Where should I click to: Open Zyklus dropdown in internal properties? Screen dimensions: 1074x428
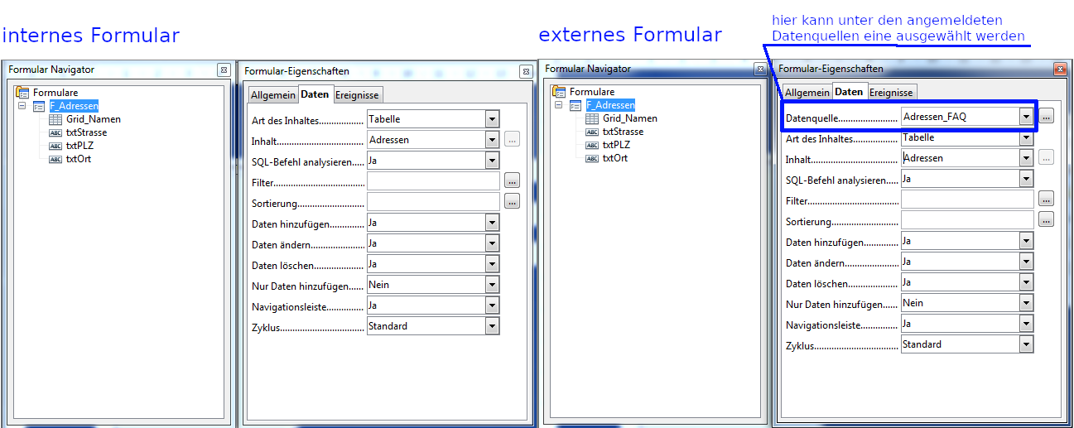click(x=492, y=326)
